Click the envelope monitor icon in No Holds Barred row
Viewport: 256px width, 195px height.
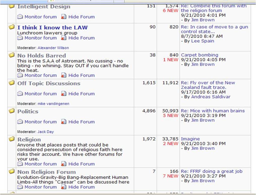coord(20,75)
